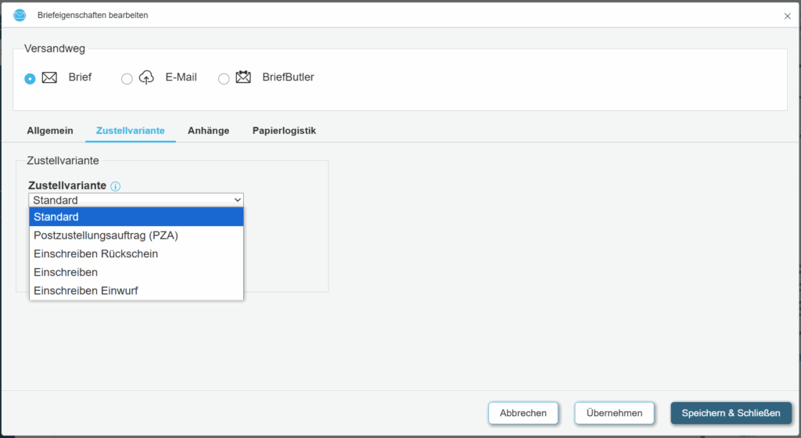The image size is (801, 438).
Task: Select the Brief radio button
Action: coord(30,78)
